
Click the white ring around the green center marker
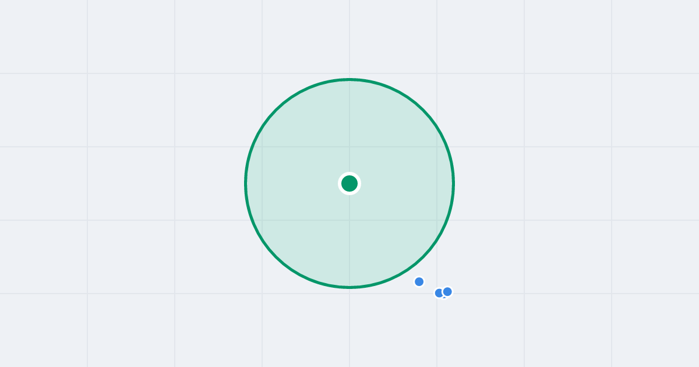pyautogui.click(x=349, y=174)
